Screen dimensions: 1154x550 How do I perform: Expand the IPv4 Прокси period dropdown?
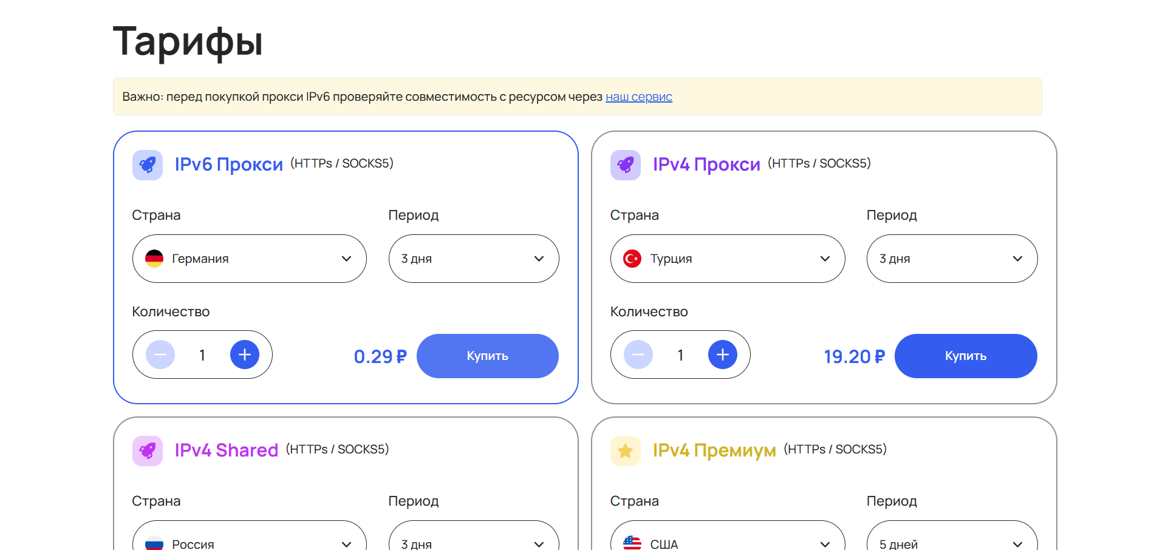coord(951,259)
